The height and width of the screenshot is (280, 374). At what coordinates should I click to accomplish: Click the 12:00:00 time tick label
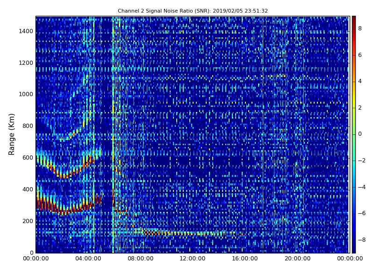click(x=193, y=259)
